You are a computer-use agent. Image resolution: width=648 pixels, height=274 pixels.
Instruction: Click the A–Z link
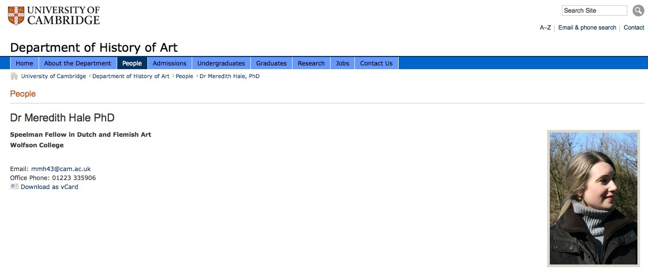point(545,27)
